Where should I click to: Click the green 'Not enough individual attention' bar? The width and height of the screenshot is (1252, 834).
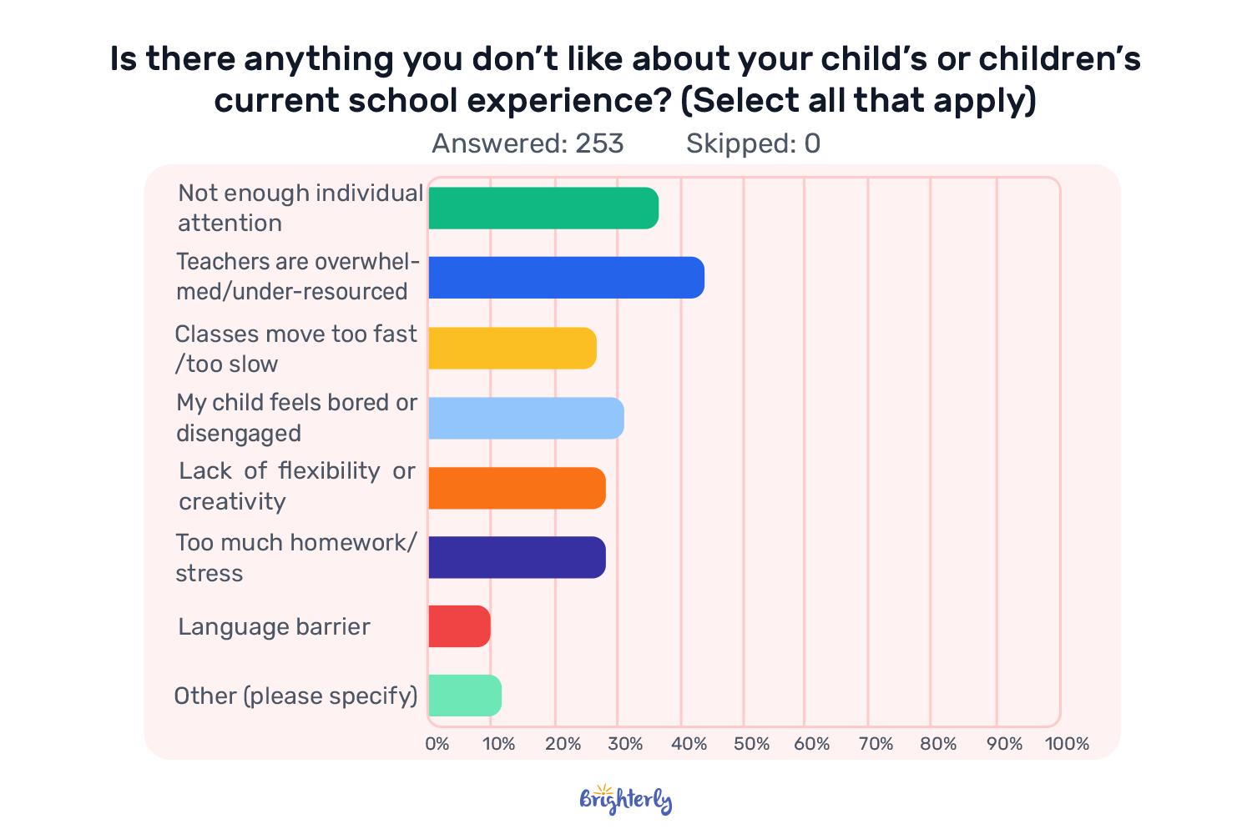[x=543, y=208]
